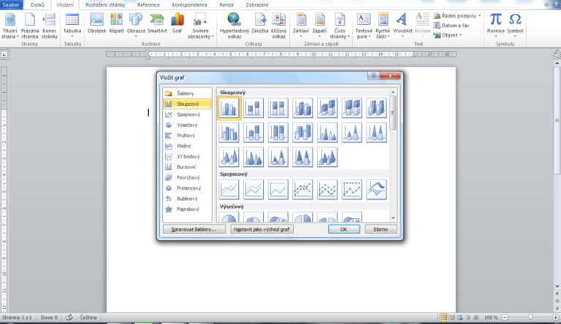Screen dimensions: 561x324
Task: Click the Symbol omega icon
Action: pyautogui.click(x=515, y=23)
